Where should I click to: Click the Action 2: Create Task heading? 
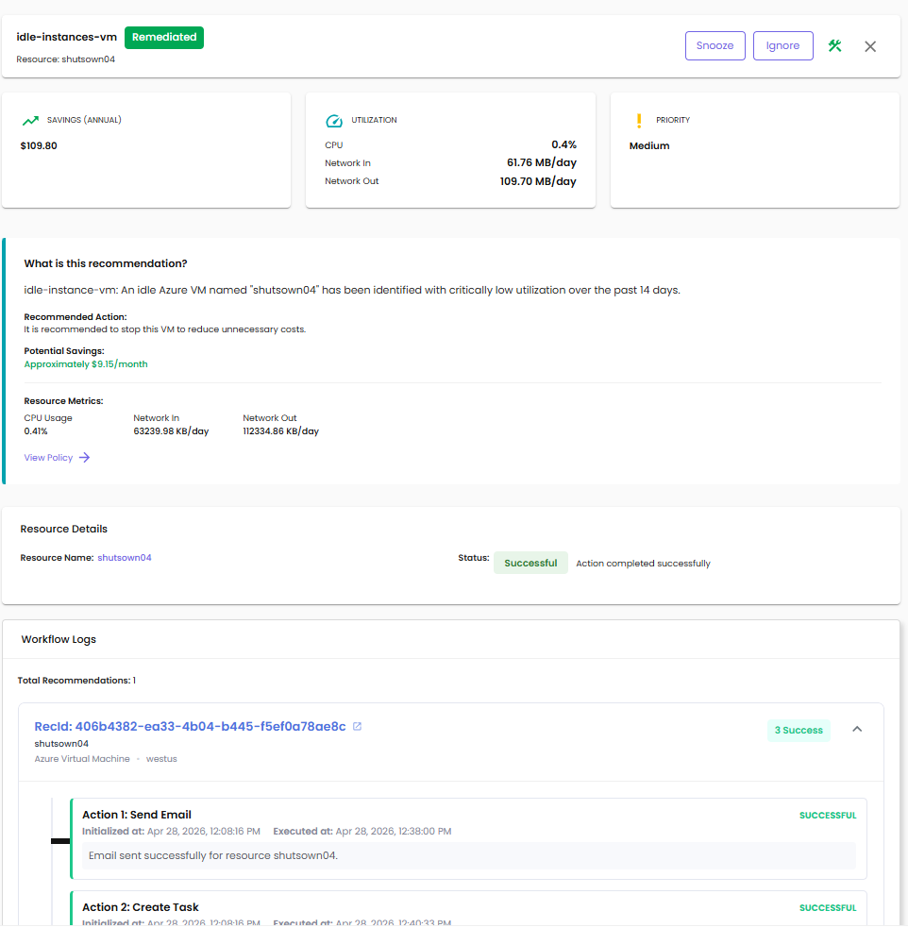[141, 906]
